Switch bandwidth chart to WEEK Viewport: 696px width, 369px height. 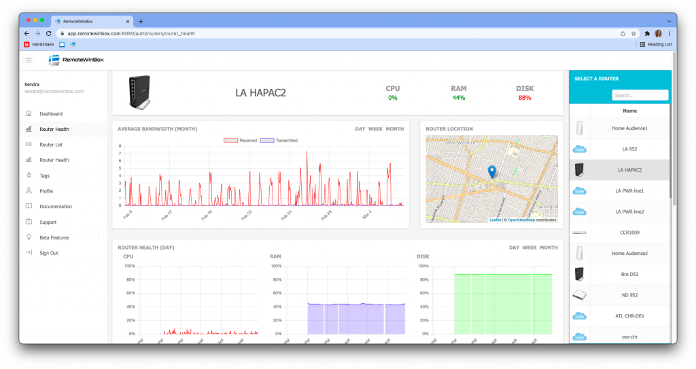click(x=375, y=129)
